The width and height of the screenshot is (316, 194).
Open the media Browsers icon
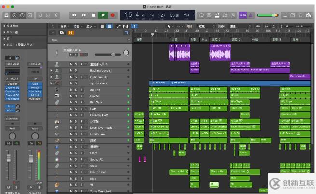point(308,15)
